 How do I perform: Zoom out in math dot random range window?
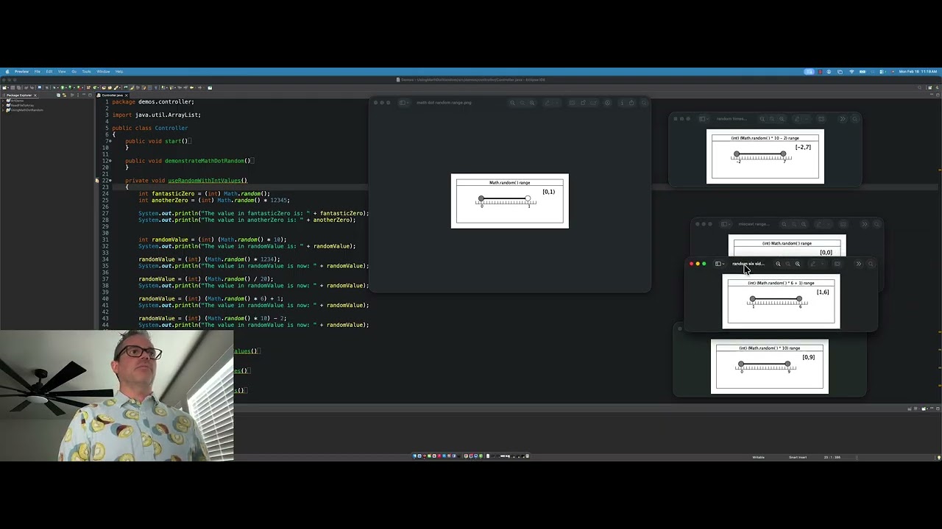[x=512, y=103]
